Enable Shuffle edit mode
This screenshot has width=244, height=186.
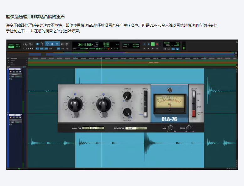[x=11, y=45]
